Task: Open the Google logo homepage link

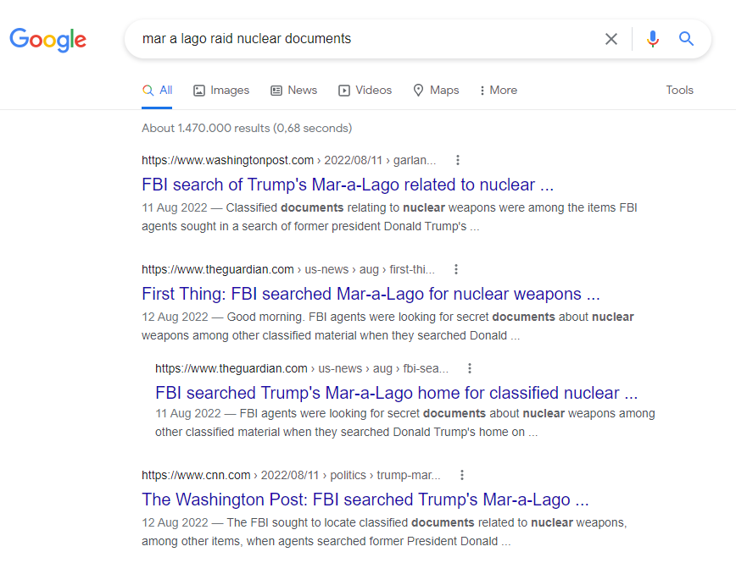Action: [47, 40]
